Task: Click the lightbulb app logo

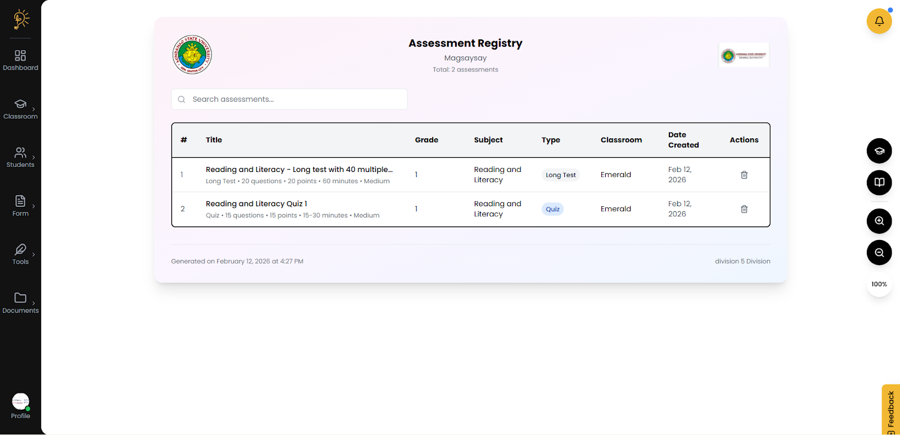Action: click(21, 19)
